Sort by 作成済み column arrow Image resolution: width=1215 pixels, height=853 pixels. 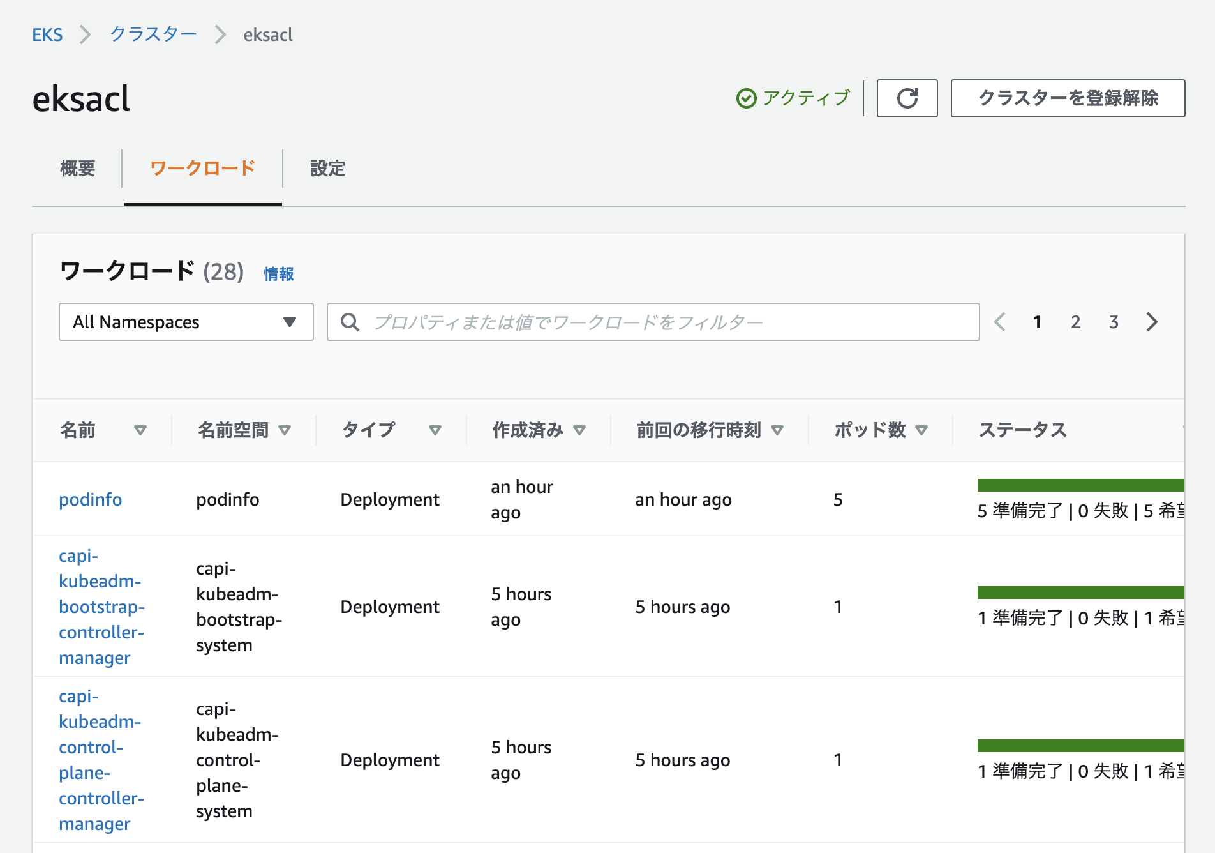tap(579, 430)
